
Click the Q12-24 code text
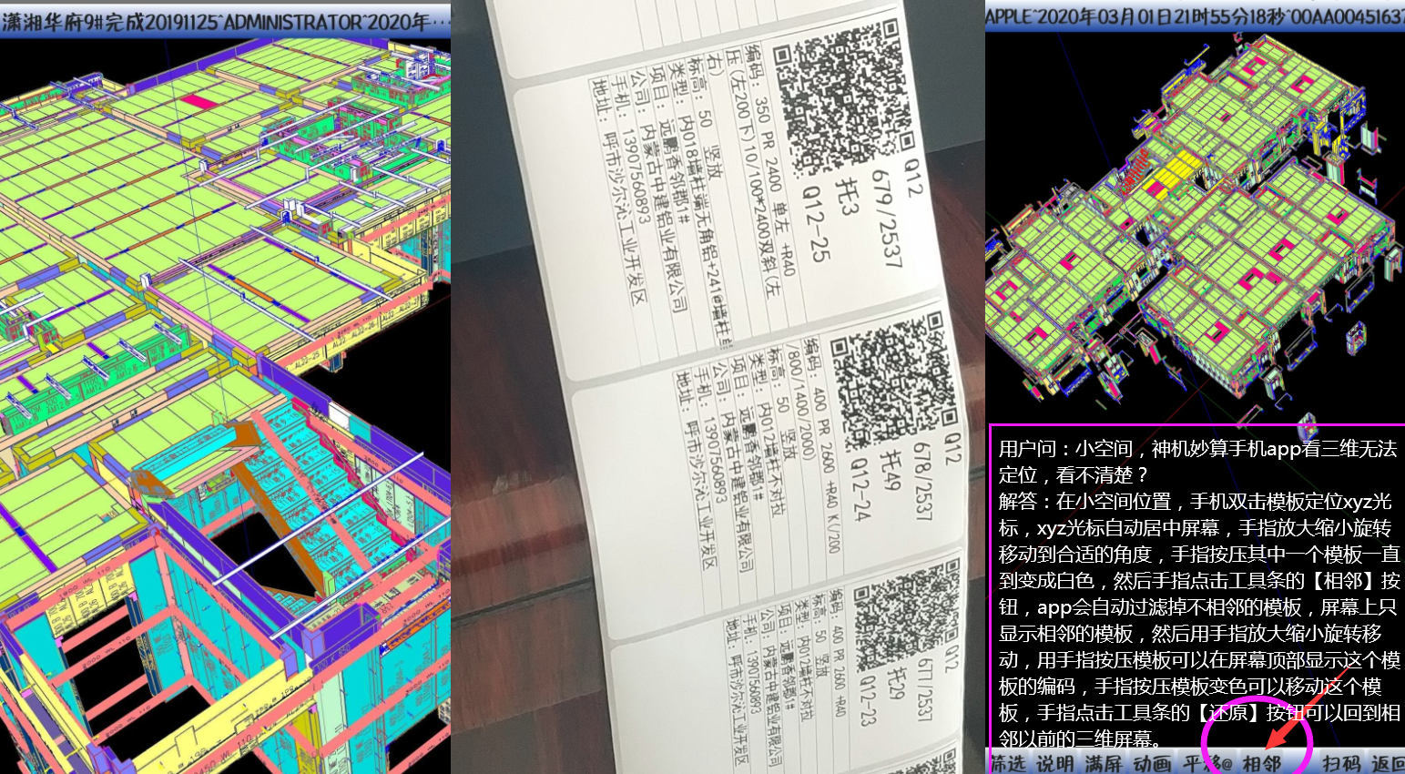click(860, 489)
